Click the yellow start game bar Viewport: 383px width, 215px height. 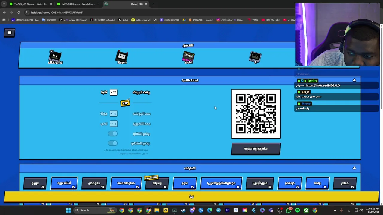point(191,196)
